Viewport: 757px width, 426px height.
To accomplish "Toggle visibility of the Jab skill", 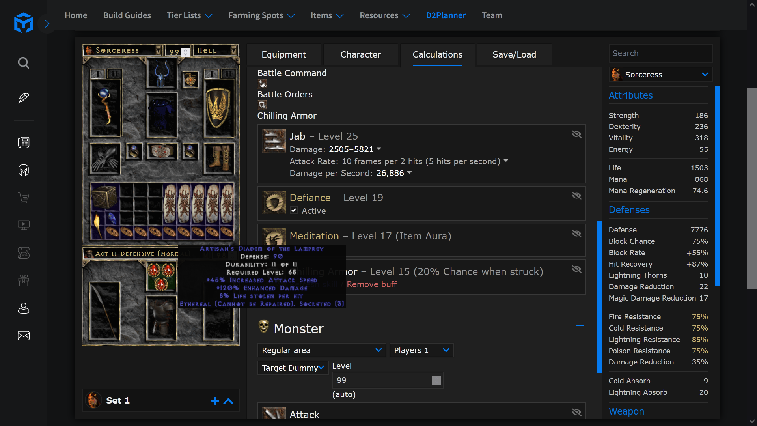I will (x=576, y=135).
